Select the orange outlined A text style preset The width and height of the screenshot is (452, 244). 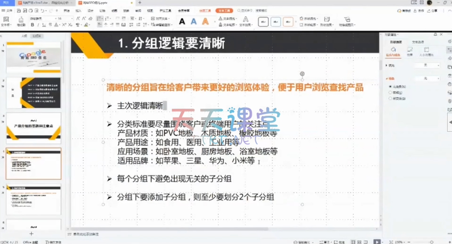205,21
